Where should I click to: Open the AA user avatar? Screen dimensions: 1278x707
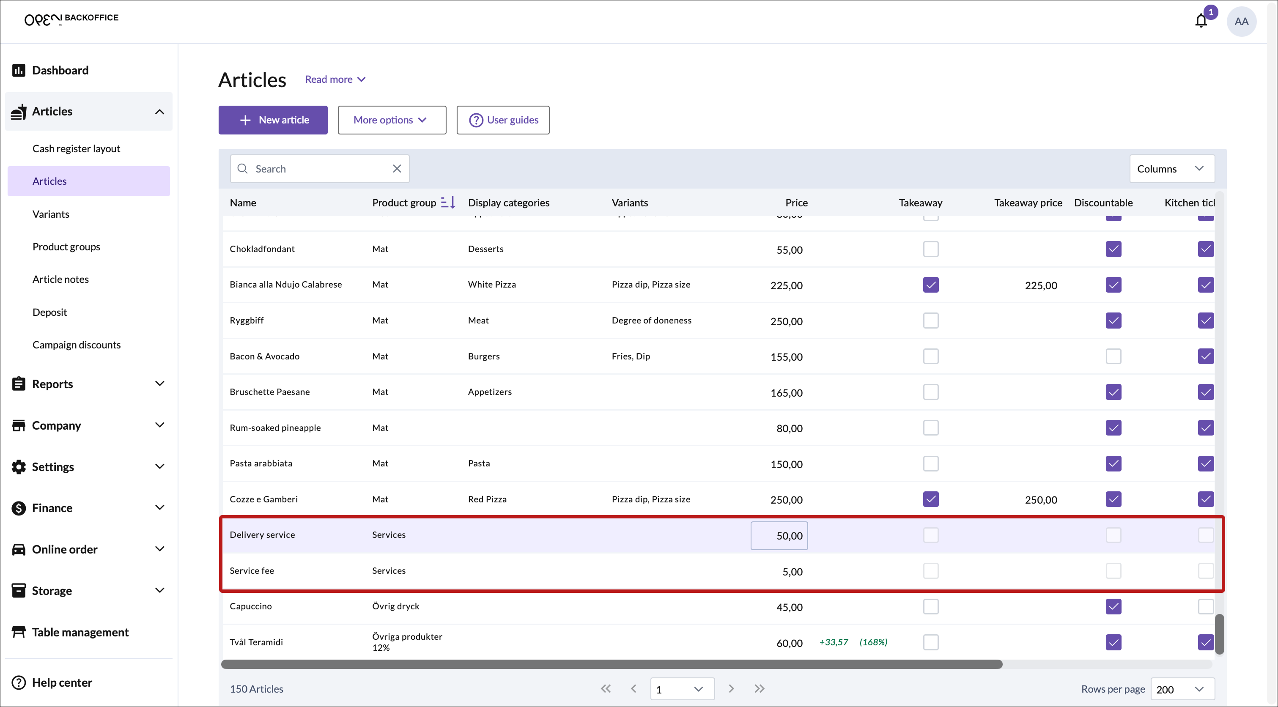[1241, 21]
